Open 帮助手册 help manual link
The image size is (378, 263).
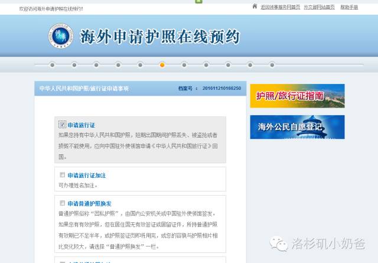tap(349, 7)
